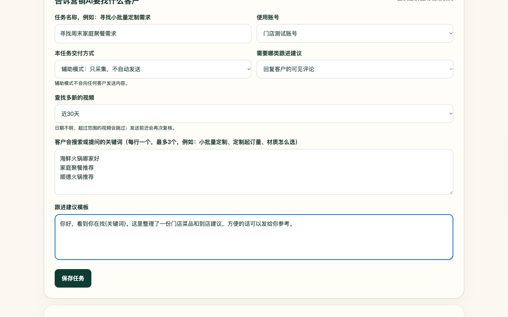Viewport: 508px width, 317px height.
Task: Click the 跟进建议模板 label
Action: pos(72,207)
